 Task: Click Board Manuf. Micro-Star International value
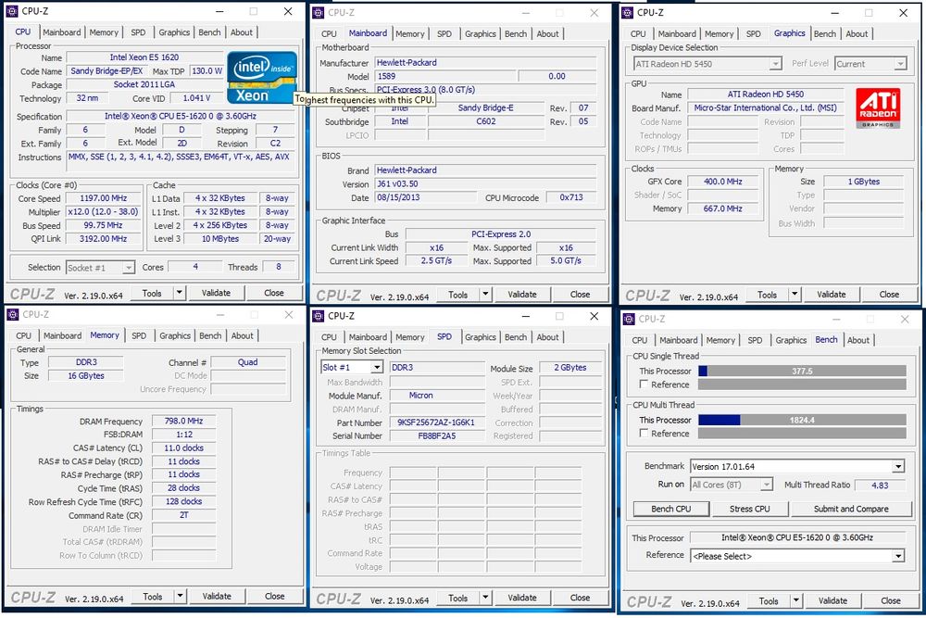(x=766, y=107)
